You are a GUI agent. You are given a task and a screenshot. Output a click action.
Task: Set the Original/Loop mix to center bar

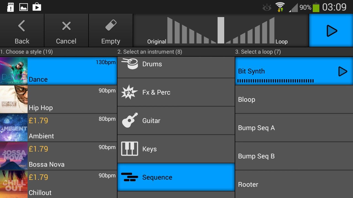pos(221,30)
